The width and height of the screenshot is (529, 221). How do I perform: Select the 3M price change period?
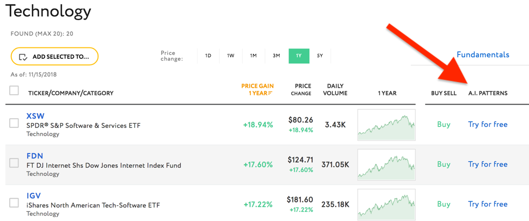point(276,56)
